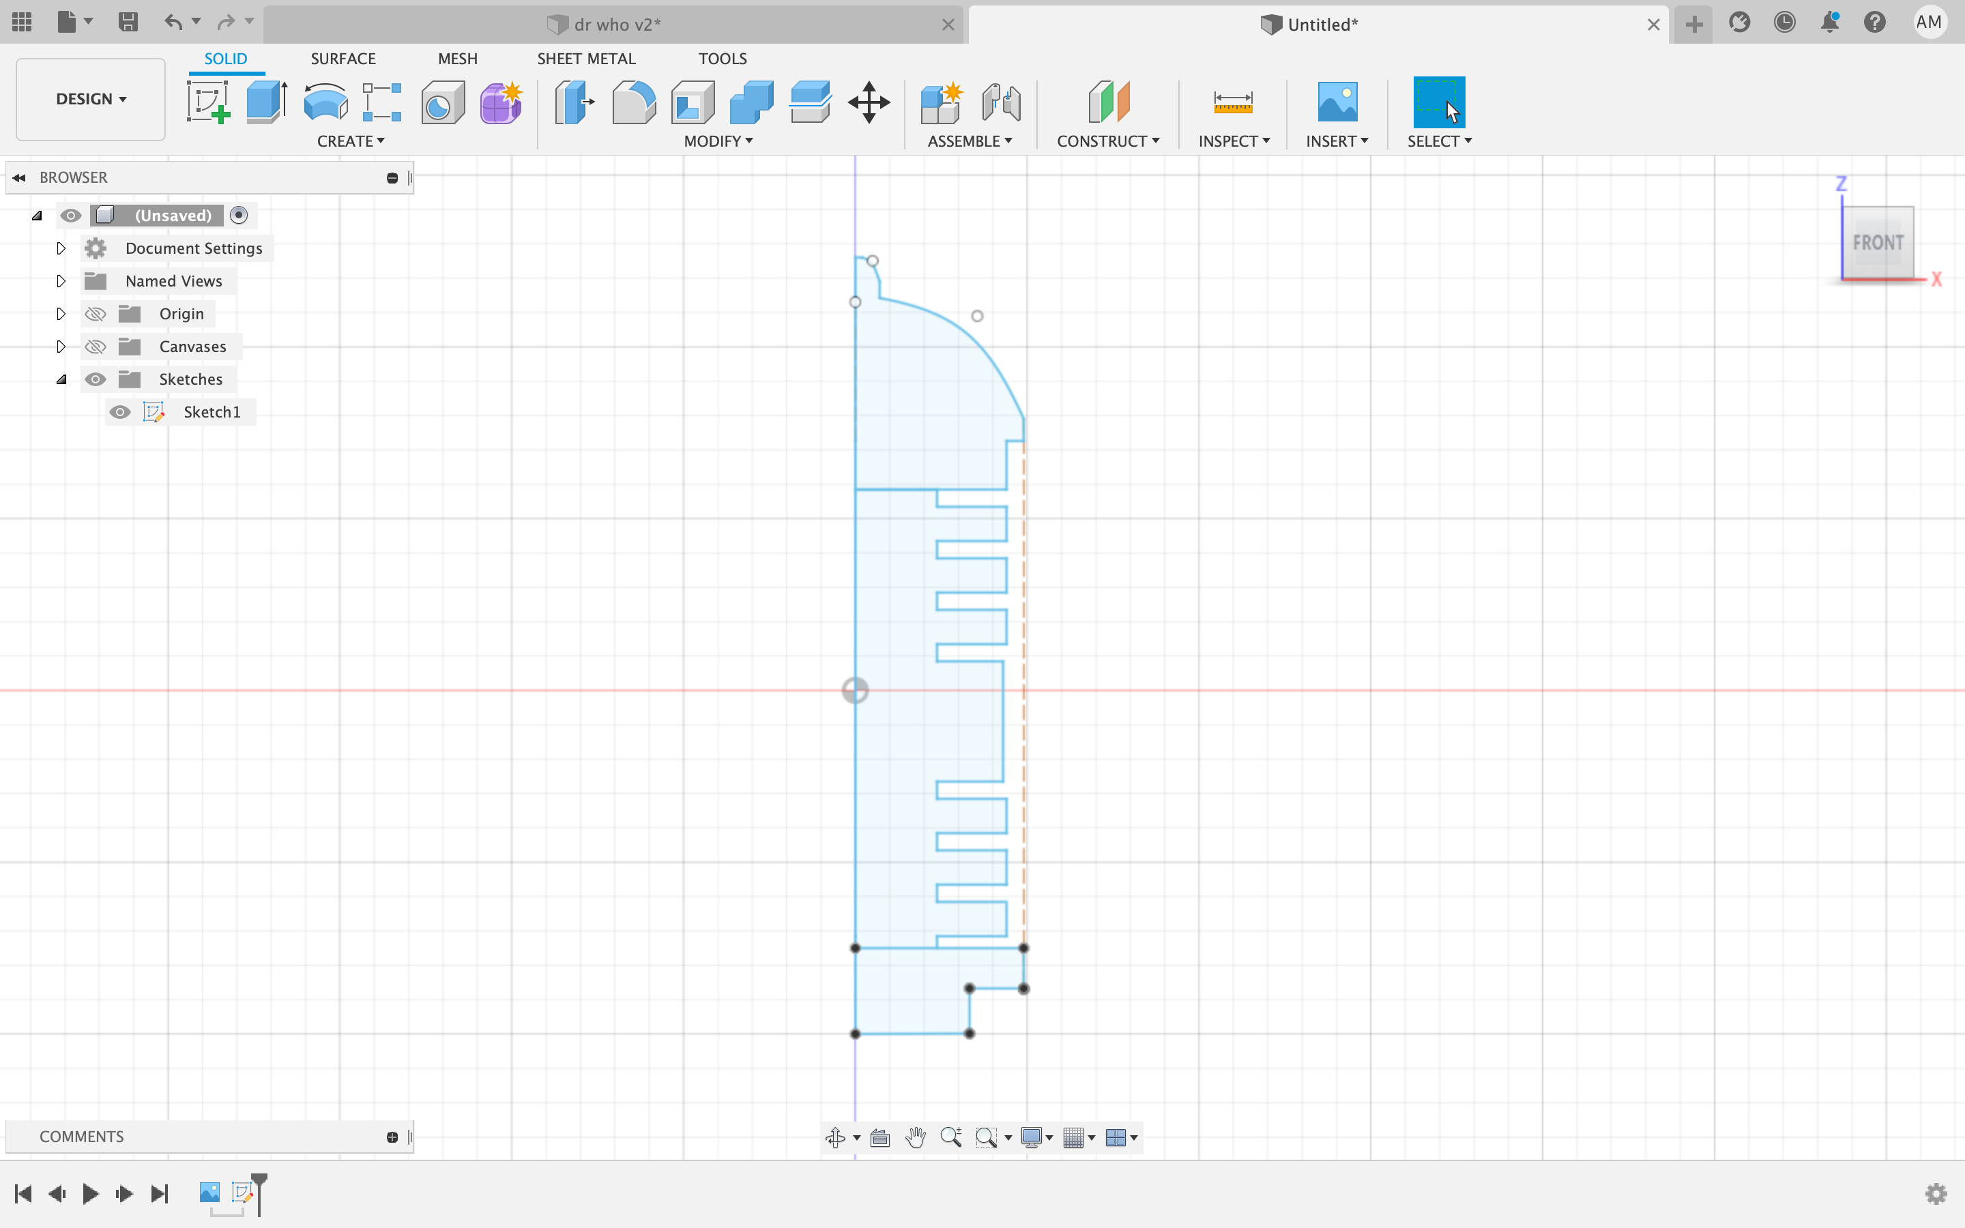Expand the Document Settings tree item
Screen dimensions: 1965x1228
tap(60, 248)
